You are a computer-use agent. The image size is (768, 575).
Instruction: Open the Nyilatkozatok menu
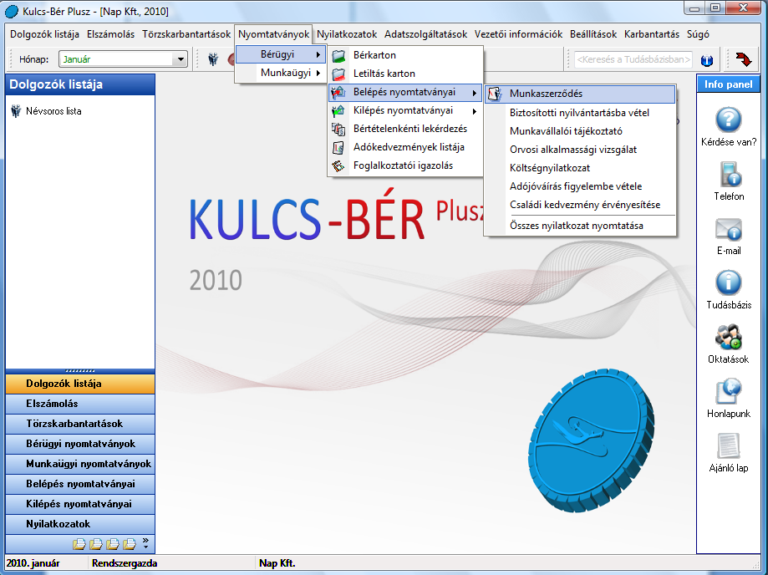click(x=347, y=34)
